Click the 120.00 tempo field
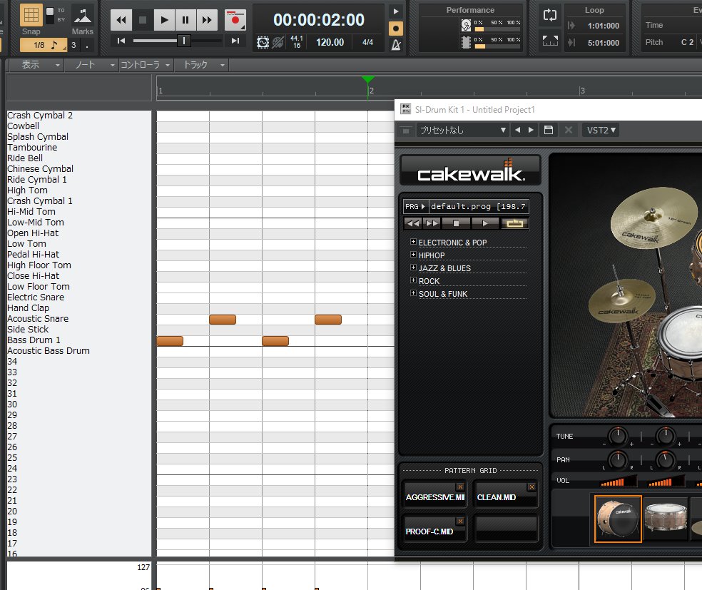The height and width of the screenshot is (590, 702). point(330,42)
